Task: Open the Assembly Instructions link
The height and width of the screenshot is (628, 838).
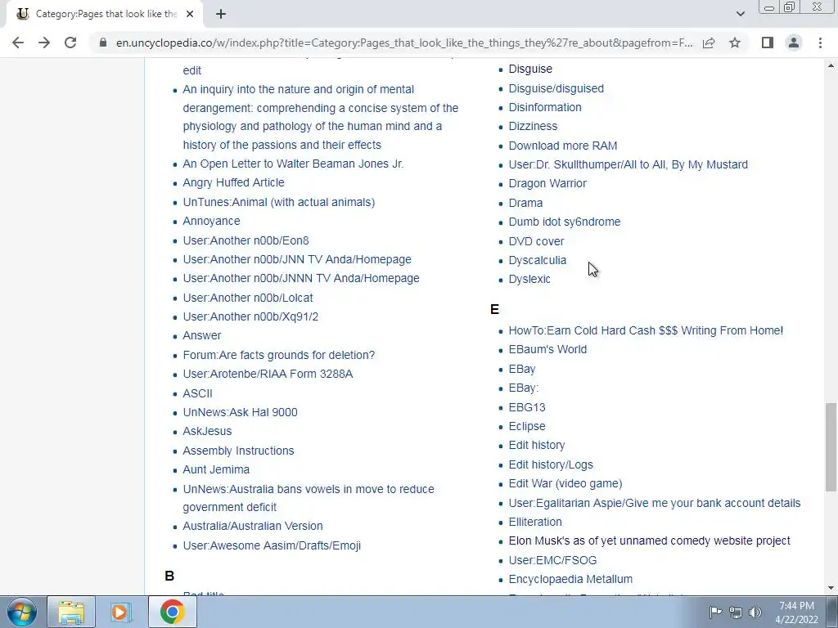Action: (x=238, y=451)
